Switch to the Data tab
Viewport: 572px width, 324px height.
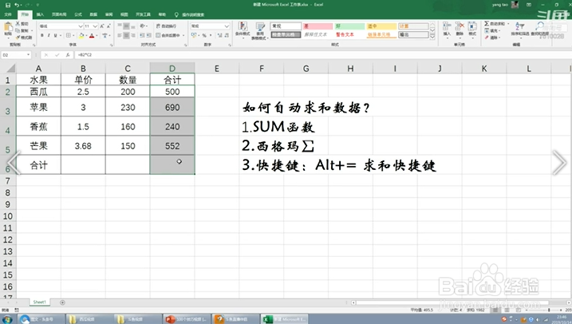click(93, 14)
